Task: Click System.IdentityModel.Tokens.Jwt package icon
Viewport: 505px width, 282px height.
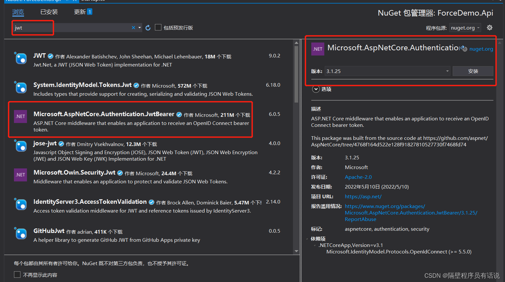Action: [x=21, y=88]
